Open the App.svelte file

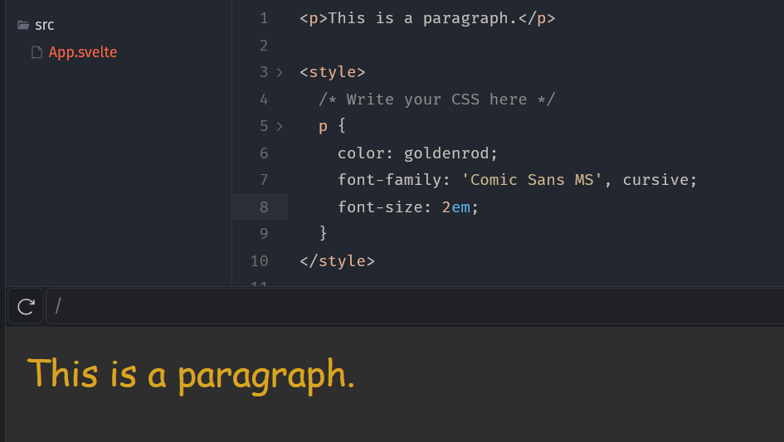point(82,52)
